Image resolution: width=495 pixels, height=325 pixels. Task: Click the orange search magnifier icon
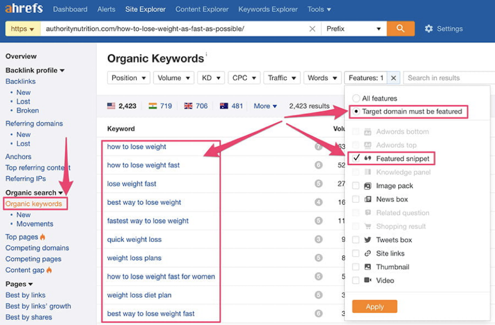click(400, 28)
